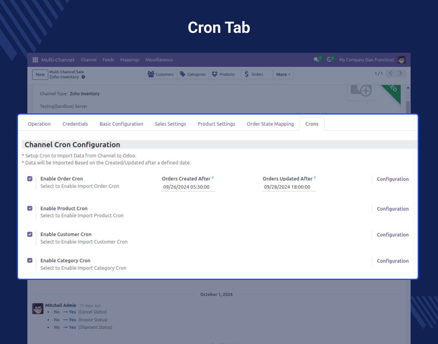
Task: Open the Feeds menu
Action: (108, 60)
